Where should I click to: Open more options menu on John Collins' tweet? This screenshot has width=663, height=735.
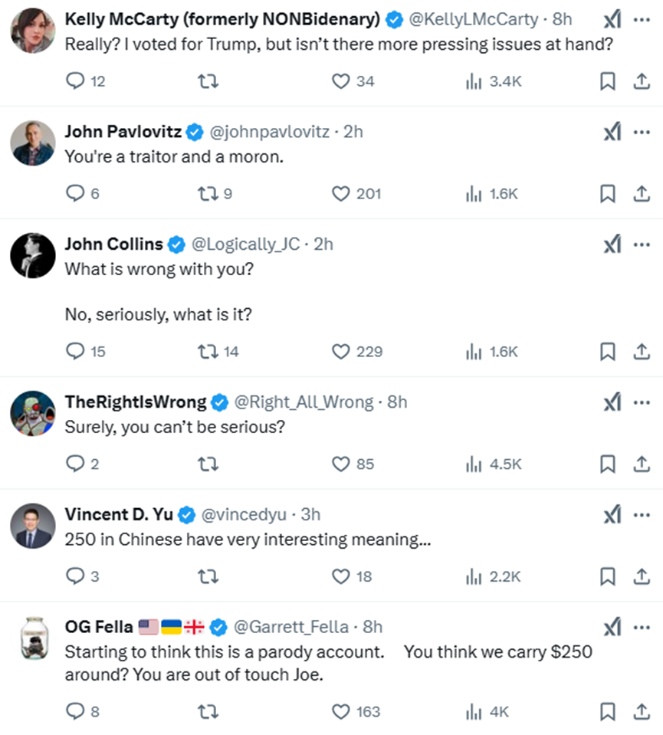click(642, 244)
